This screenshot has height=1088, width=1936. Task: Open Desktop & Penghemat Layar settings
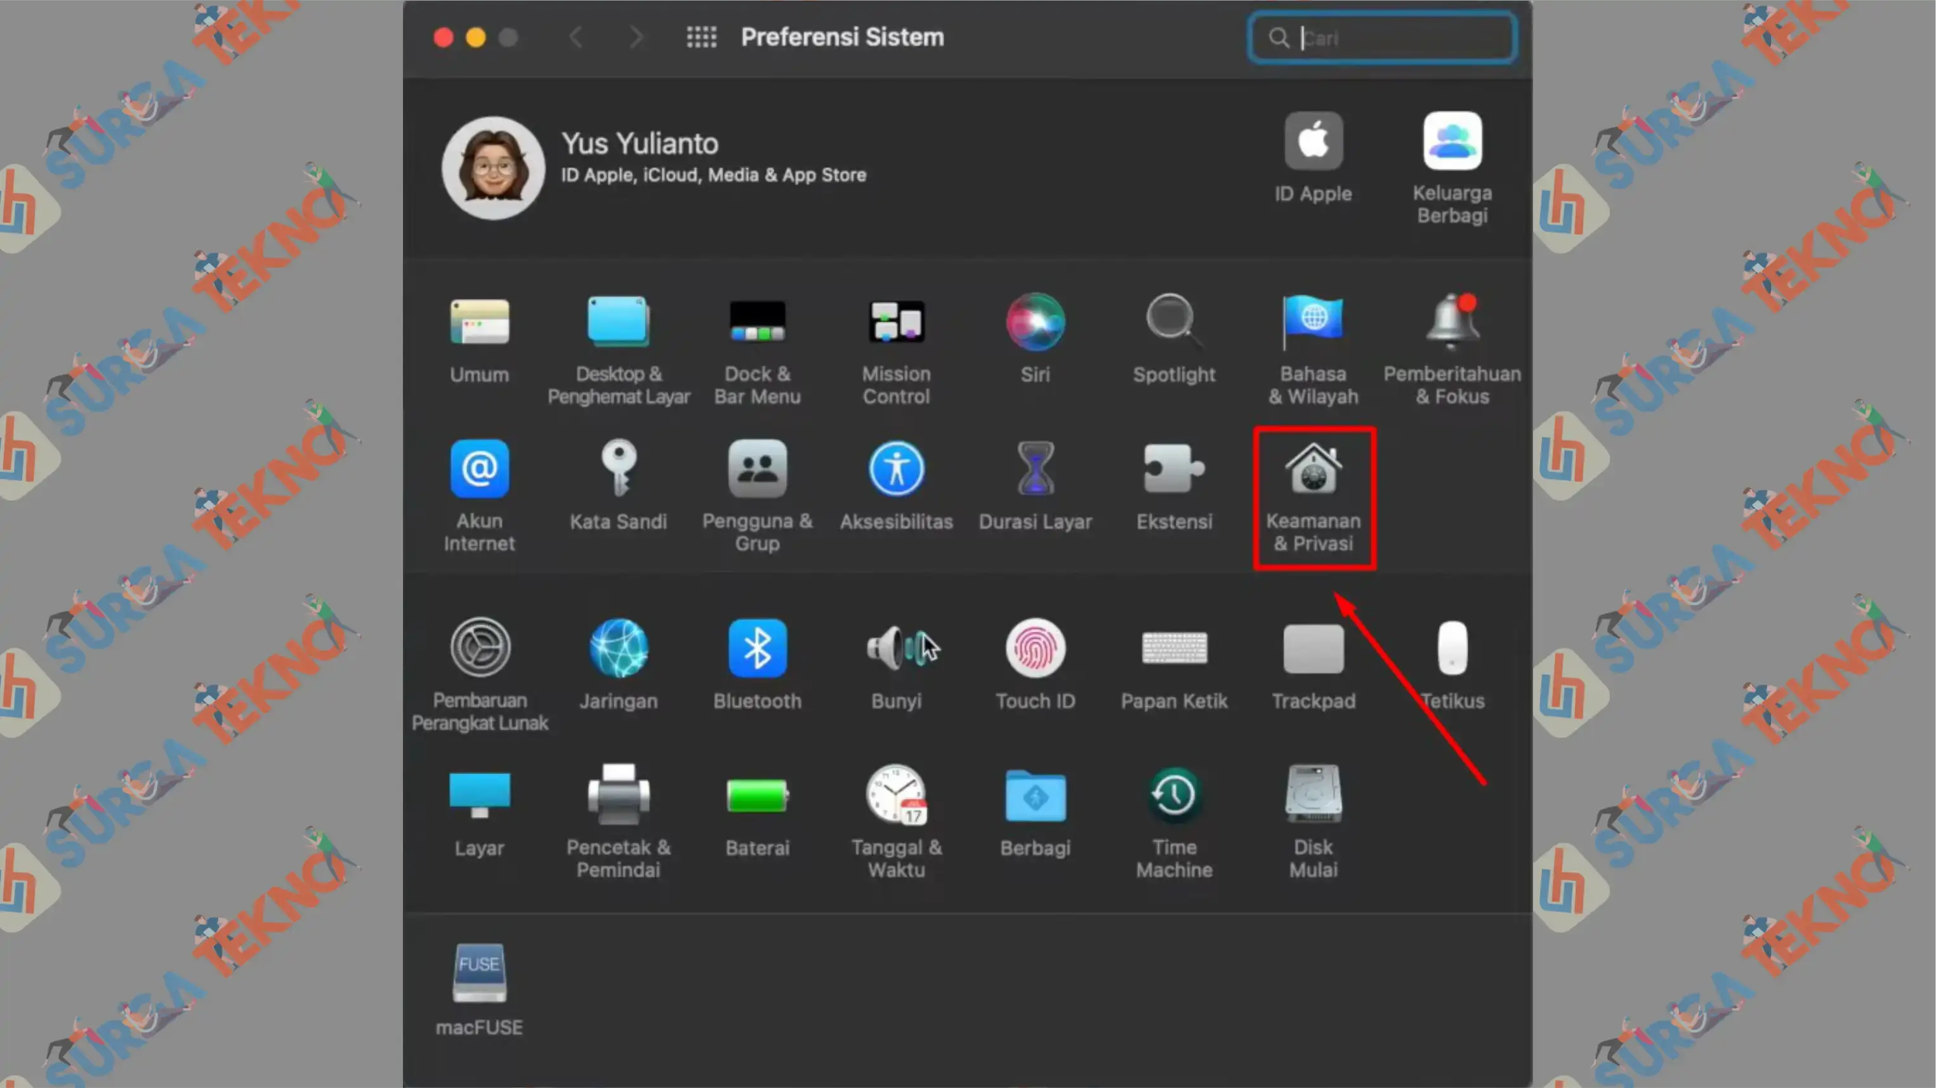pos(618,322)
